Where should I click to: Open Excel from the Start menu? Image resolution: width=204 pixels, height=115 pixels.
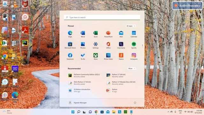coord(96,34)
